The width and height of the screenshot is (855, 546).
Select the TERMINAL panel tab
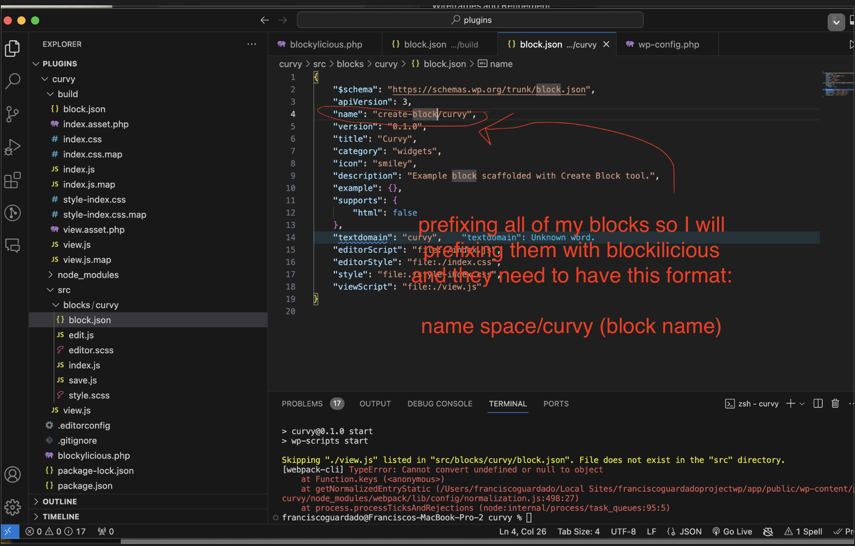508,403
